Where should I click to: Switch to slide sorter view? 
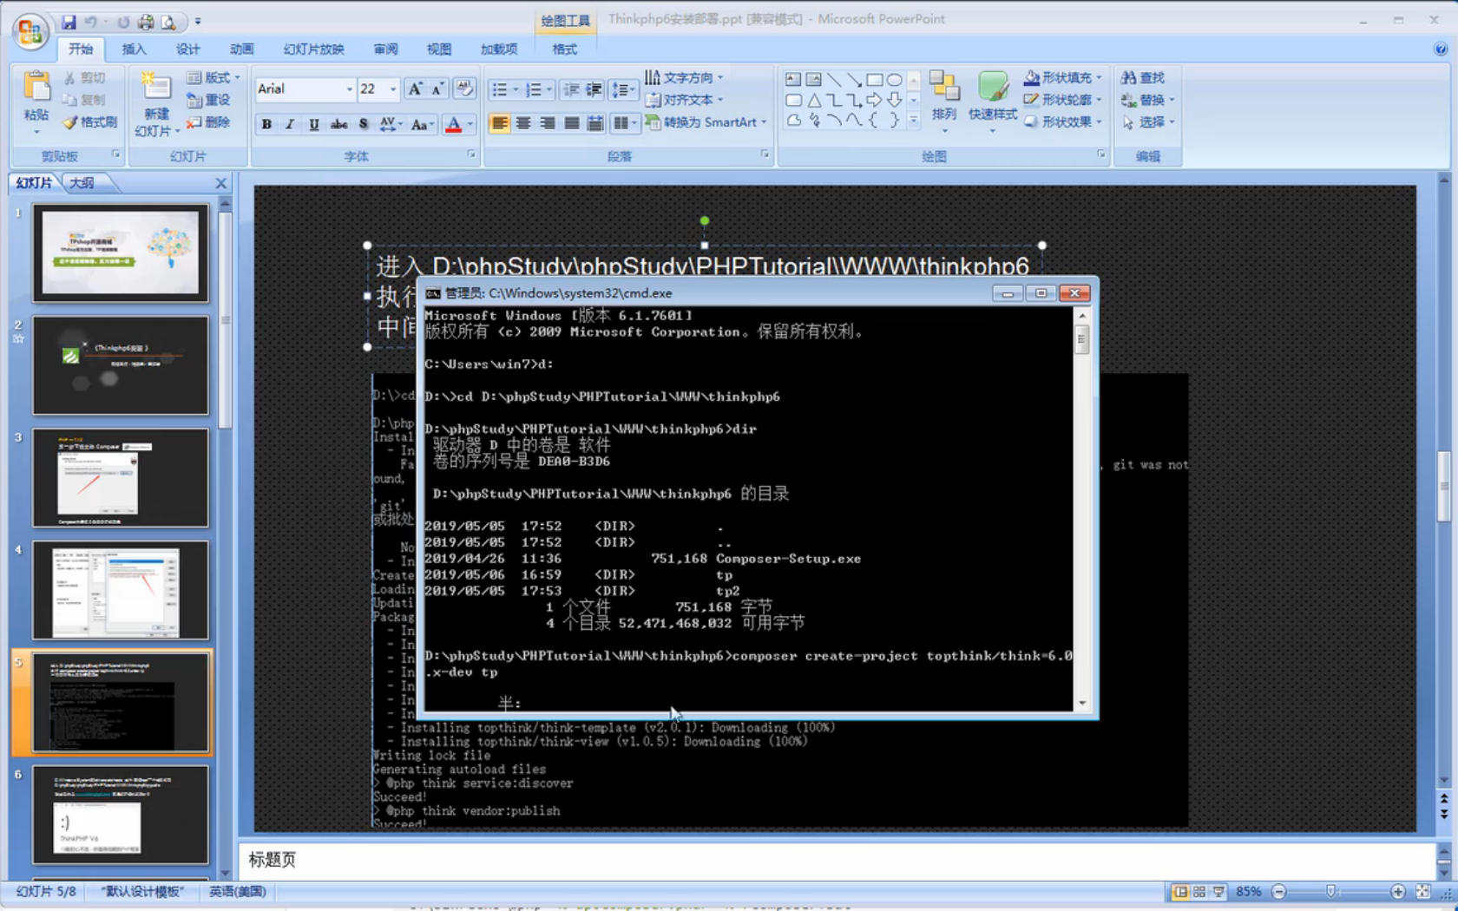[x=1199, y=892]
